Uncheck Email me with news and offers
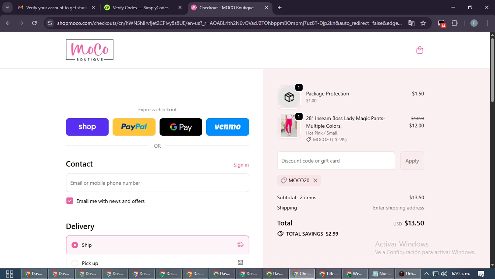495x279 pixels. pos(70,201)
